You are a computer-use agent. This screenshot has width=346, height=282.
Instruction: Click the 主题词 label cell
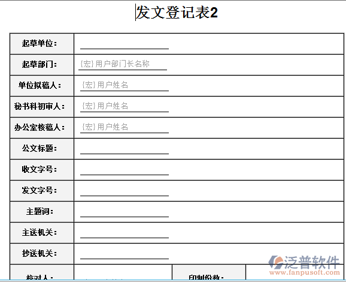tap(42, 212)
